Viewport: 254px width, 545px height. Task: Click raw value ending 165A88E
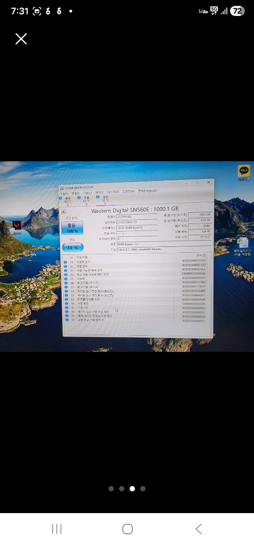click(193, 291)
